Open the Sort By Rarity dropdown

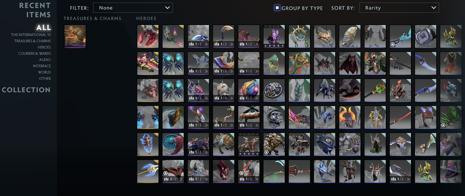(399, 8)
